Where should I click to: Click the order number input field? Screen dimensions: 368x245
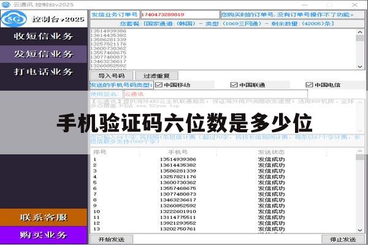tap(180, 15)
